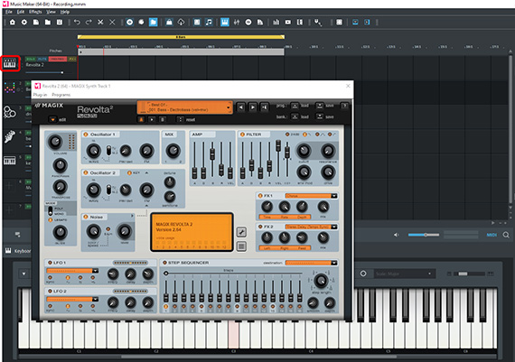The image size is (515, 362).
Task: Create a new project with the blank-page icon
Action: 36,23
